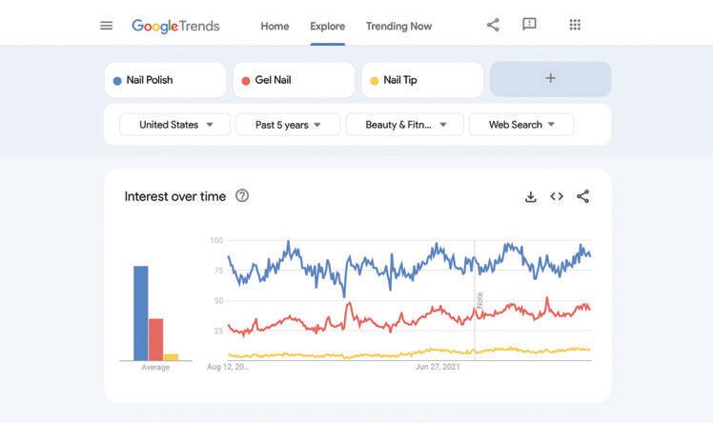Image resolution: width=713 pixels, height=423 pixels.
Task: Switch to Trending Now tab
Action: click(398, 26)
